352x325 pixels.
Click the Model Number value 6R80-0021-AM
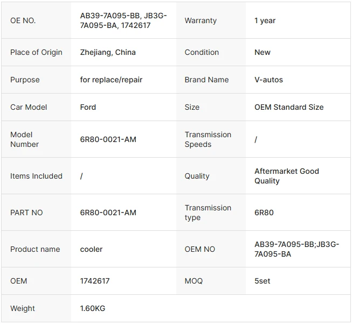tap(108, 139)
